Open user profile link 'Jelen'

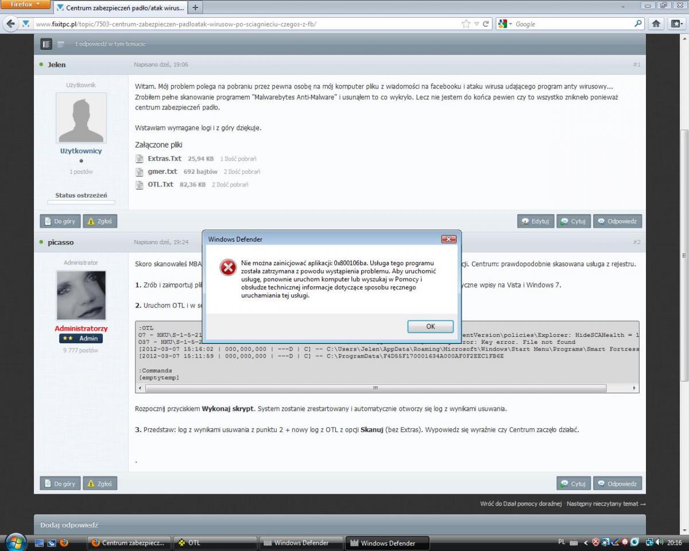coord(56,65)
